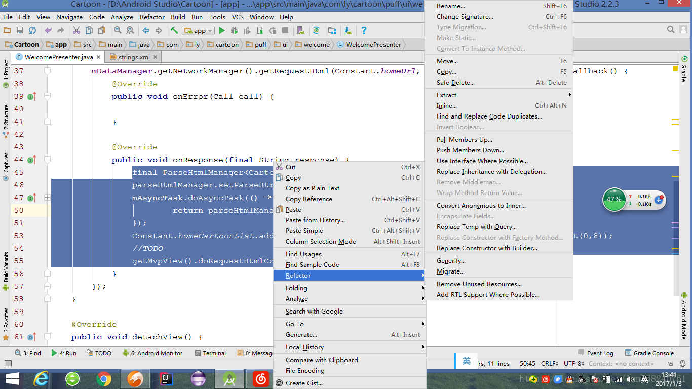Screen dimensions: 692x389
Task: Click the welcome folder breadcrumb
Action: (312, 45)
